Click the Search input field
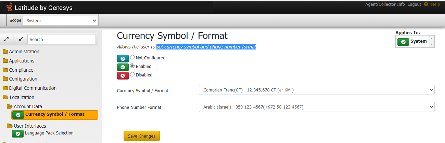The image size is (445, 143). [62, 39]
